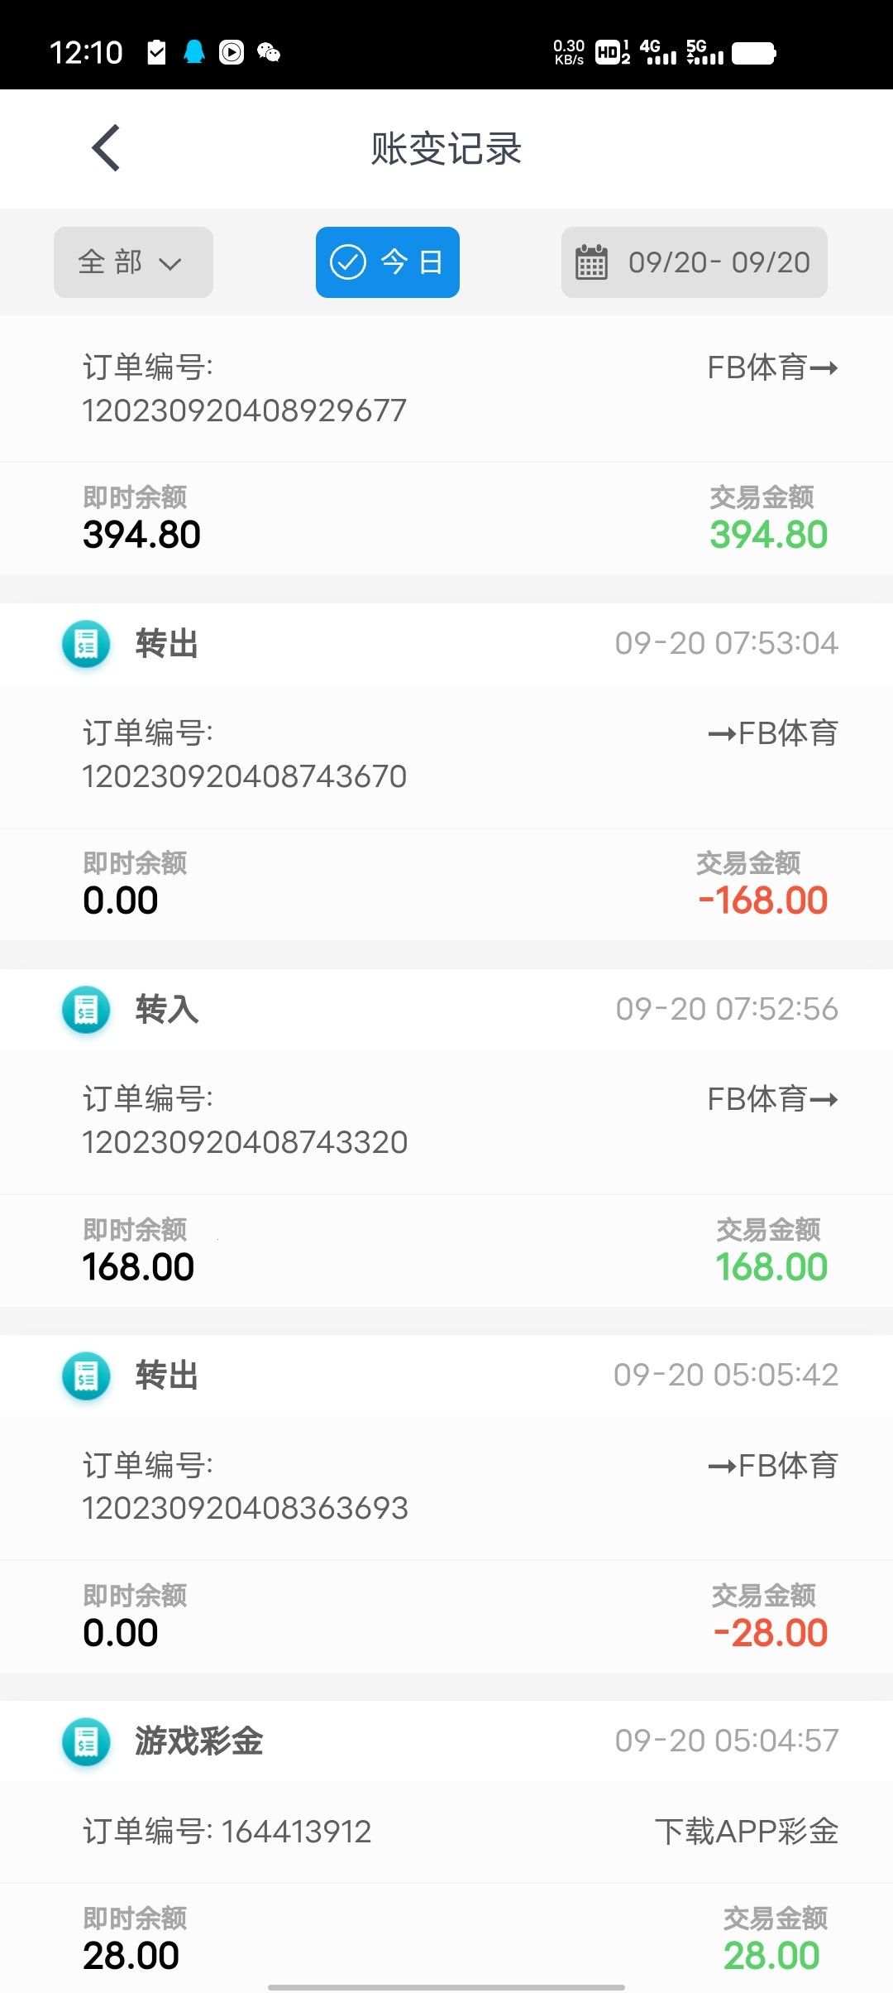Tap receipt icon beside 07:53:04 转出 entry
The width and height of the screenshot is (893, 1993).
click(x=86, y=644)
